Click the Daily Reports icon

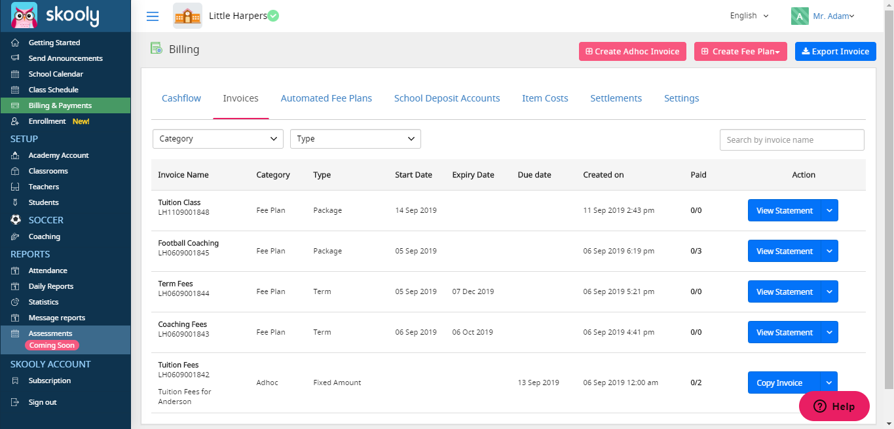15,286
